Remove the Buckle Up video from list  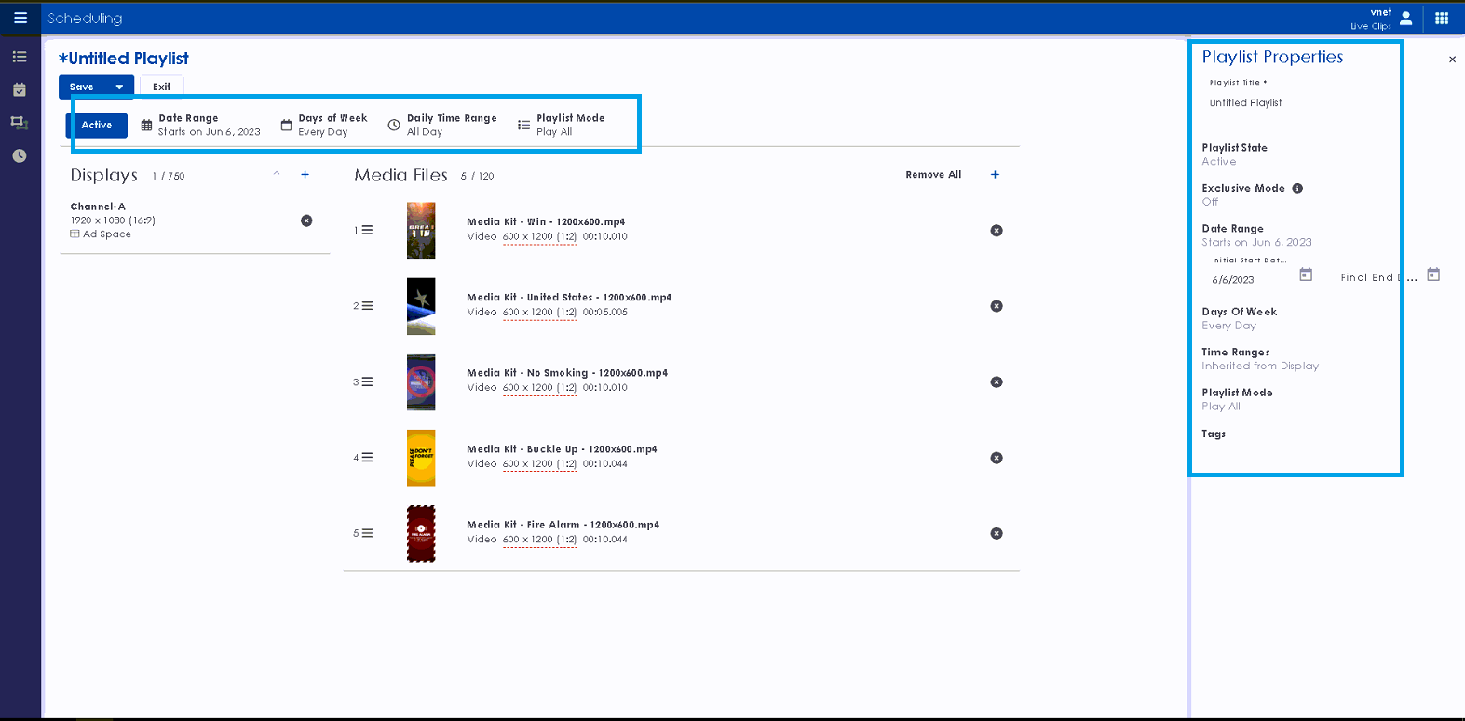997,458
